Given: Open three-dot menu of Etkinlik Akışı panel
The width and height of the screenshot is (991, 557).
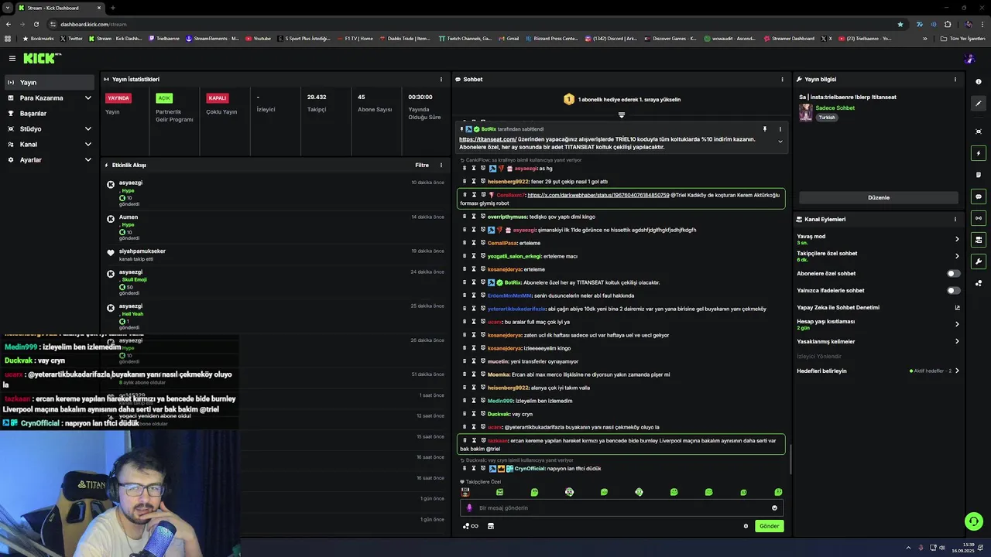Looking at the screenshot, I should 441,165.
